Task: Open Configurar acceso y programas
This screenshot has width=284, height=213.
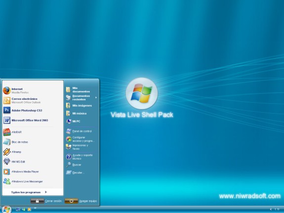Action: click(81, 139)
